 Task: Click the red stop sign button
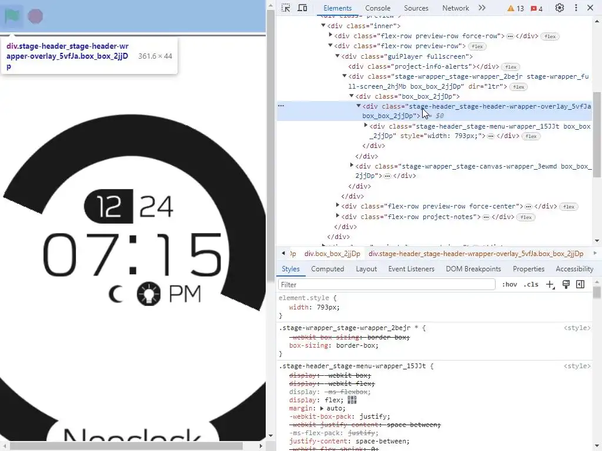pos(35,16)
